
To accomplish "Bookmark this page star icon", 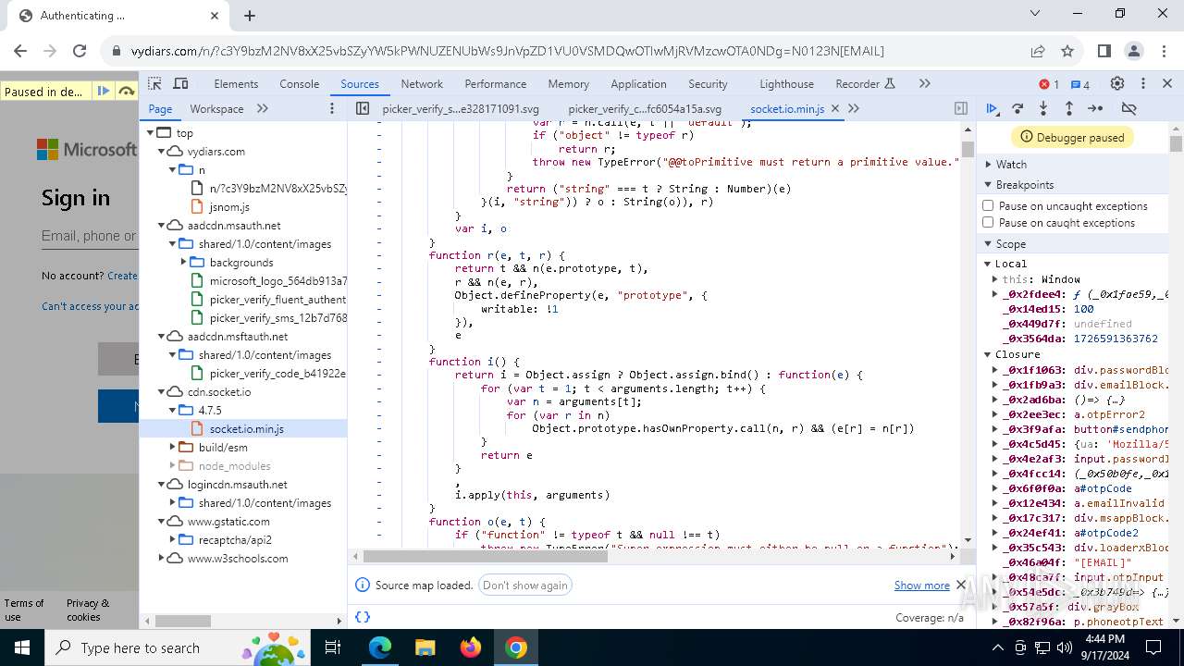I will (1067, 51).
